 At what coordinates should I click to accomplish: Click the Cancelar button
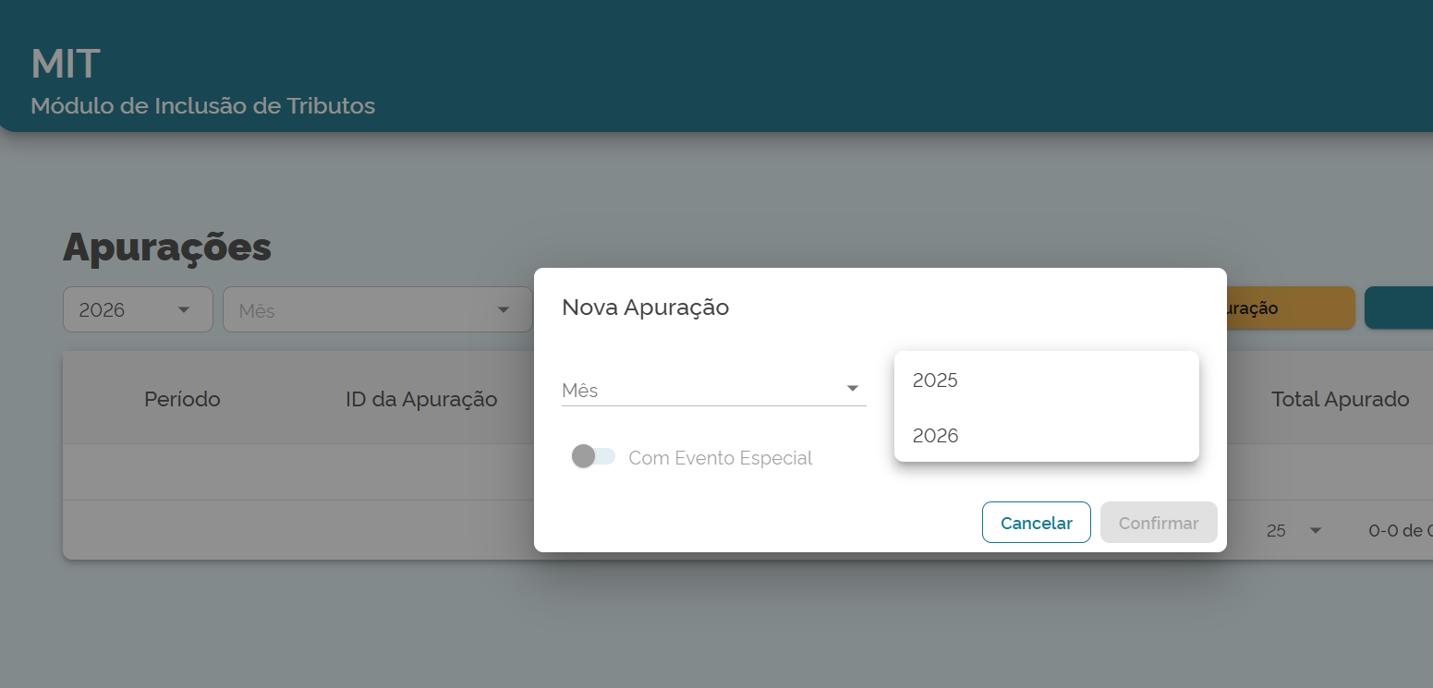1036,523
